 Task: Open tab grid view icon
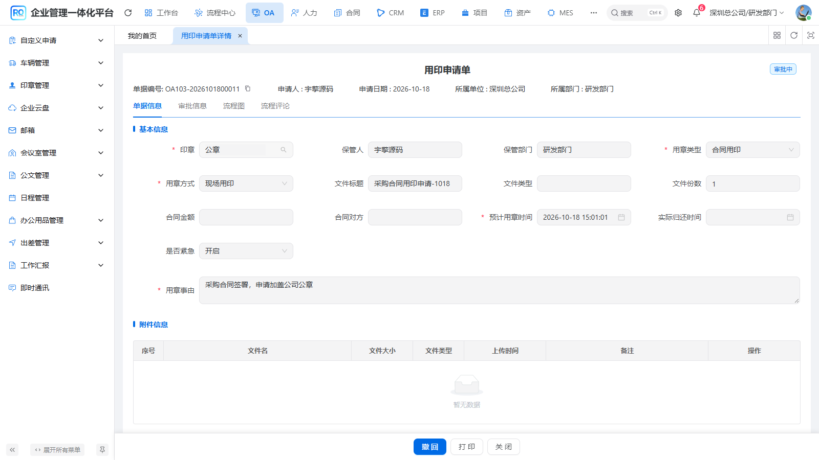coord(777,35)
